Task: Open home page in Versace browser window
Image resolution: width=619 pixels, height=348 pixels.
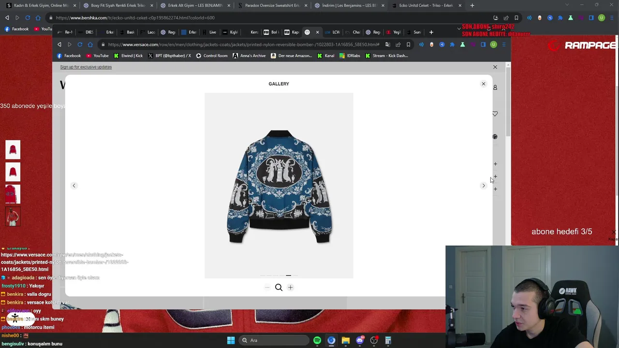Action: pos(90,44)
